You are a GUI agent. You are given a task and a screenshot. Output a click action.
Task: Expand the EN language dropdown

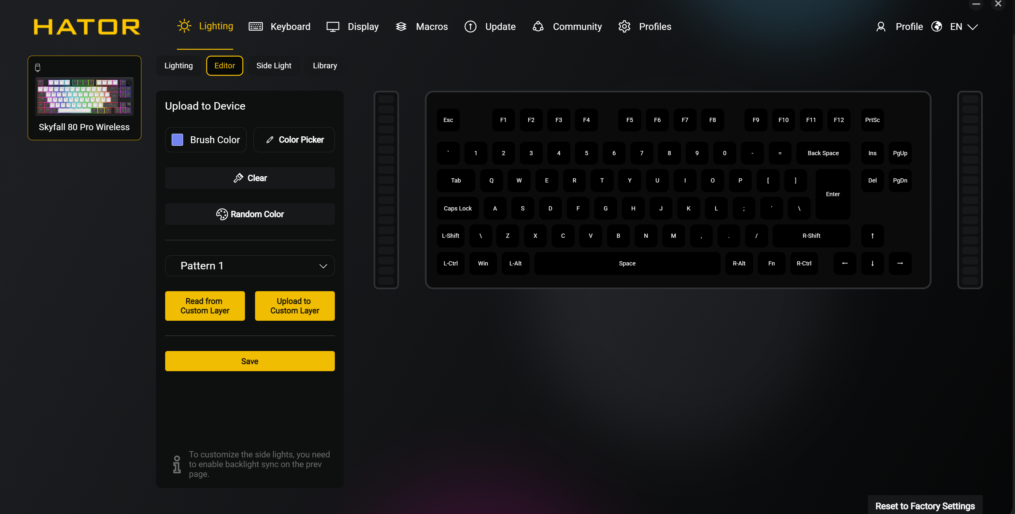pyautogui.click(x=972, y=26)
